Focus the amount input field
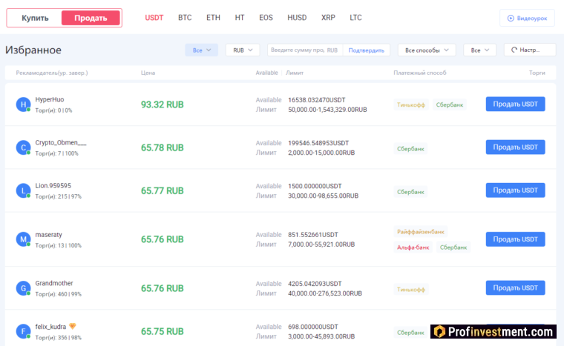The width and height of the screenshot is (564, 346). click(x=305, y=50)
